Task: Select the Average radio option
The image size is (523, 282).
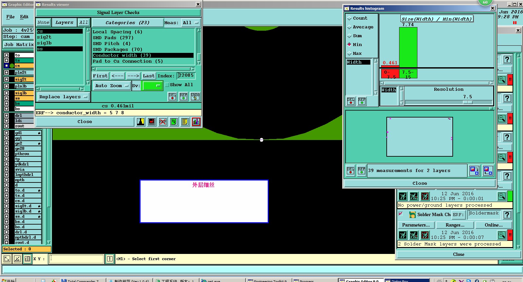Action: [349, 27]
